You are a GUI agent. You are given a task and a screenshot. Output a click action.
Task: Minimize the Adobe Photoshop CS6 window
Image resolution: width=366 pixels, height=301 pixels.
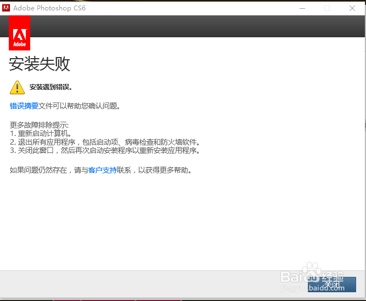pyautogui.click(x=302, y=8)
